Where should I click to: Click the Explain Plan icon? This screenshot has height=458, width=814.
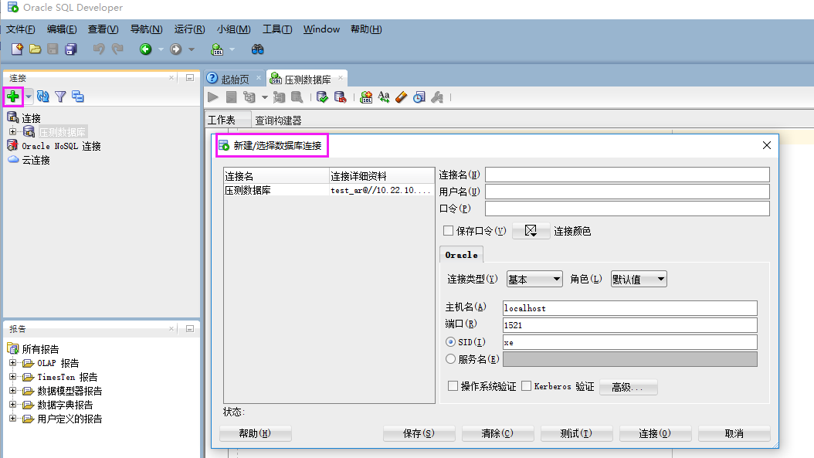coord(249,97)
